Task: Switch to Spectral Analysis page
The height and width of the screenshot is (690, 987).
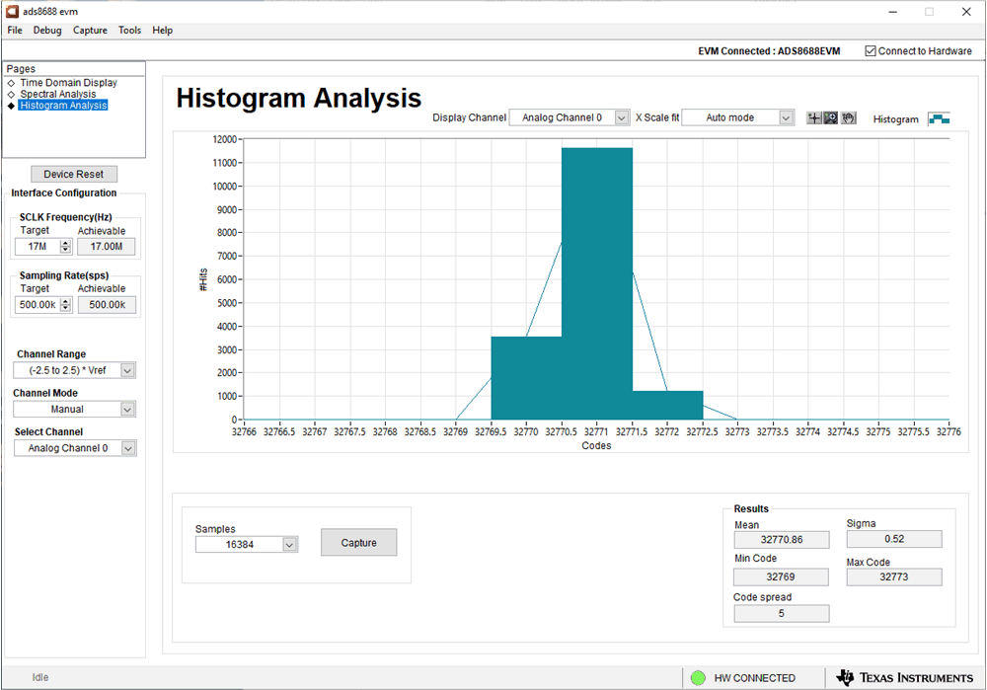Action: click(58, 94)
